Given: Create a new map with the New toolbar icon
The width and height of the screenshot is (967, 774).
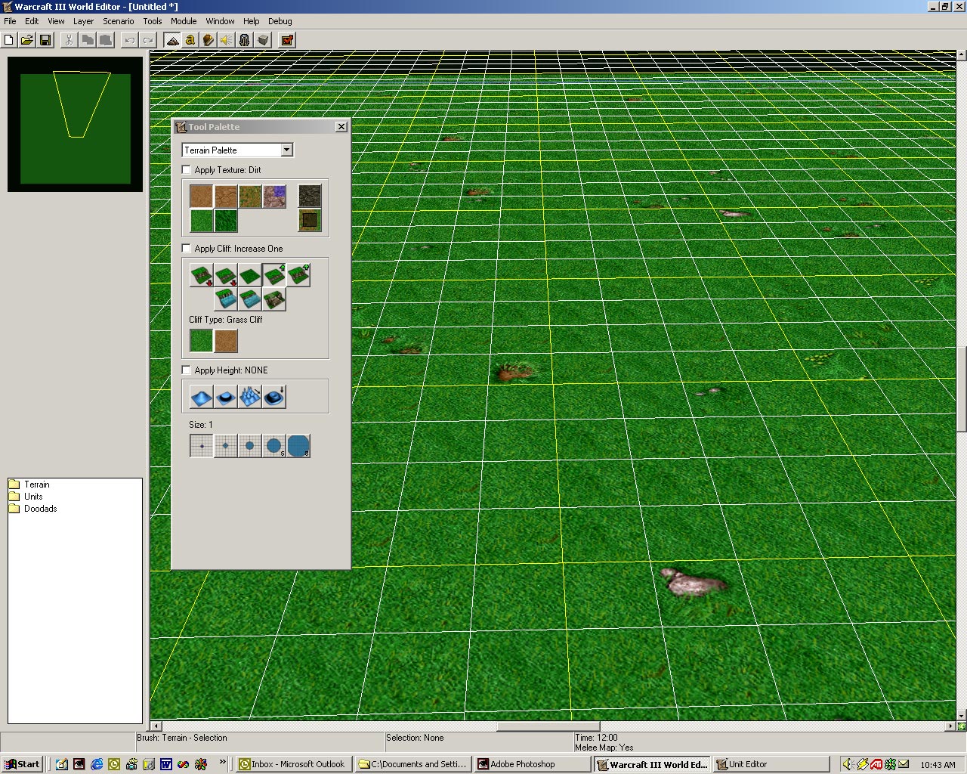Looking at the screenshot, I should click(x=10, y=40).
